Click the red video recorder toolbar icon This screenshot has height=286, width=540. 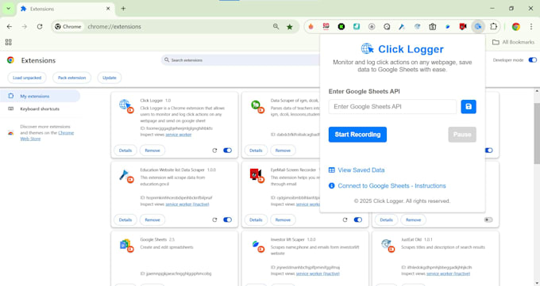tap(463, 26)
